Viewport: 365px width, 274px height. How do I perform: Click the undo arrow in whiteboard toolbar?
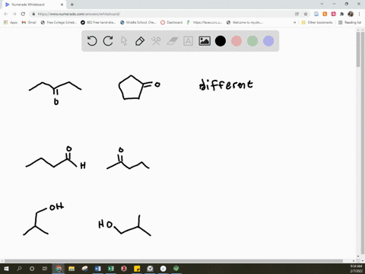coord(92,41)
